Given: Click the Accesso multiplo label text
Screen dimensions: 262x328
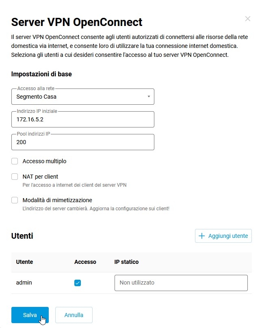Looking at the screenshot, I should click(x=44, y=161).
